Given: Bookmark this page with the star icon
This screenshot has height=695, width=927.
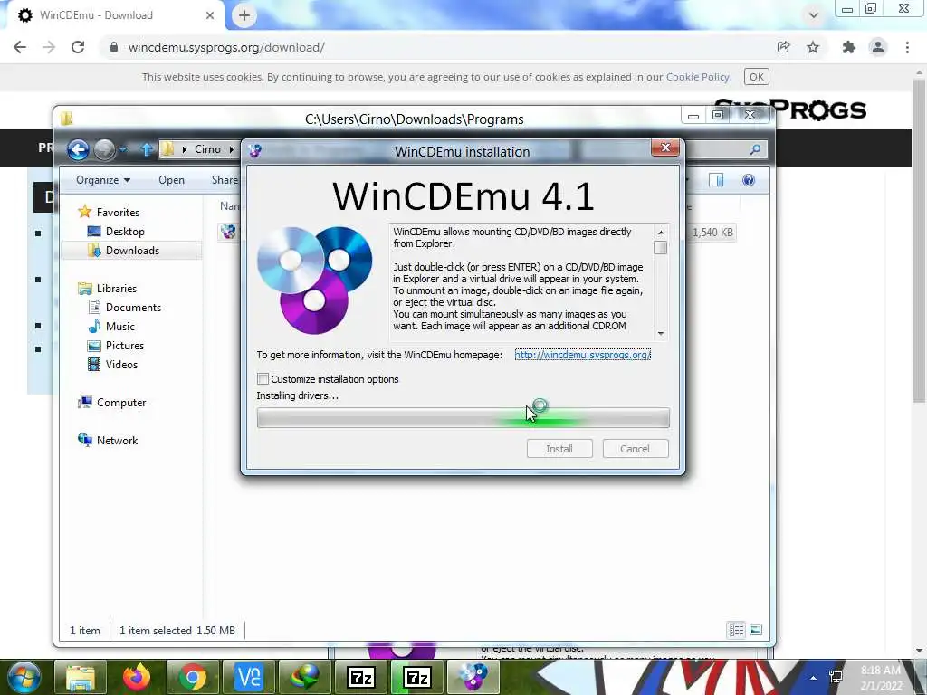Looking at the screenshot, I should click(813, 47).
